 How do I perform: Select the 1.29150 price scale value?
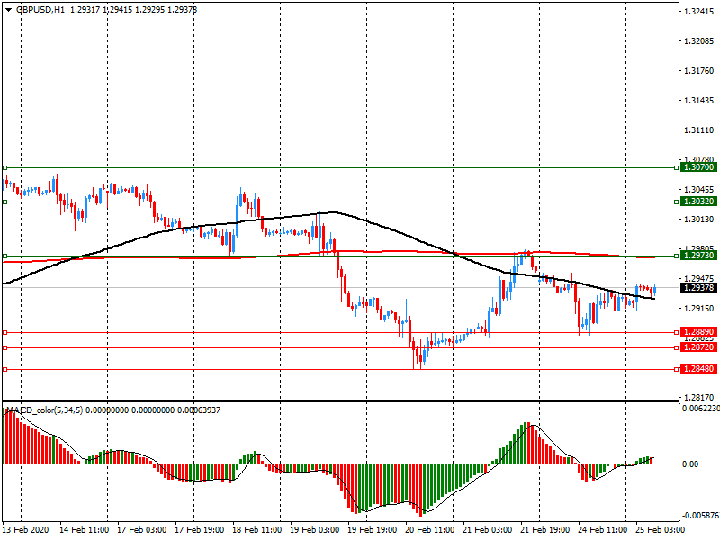click(x=699, y=309)
